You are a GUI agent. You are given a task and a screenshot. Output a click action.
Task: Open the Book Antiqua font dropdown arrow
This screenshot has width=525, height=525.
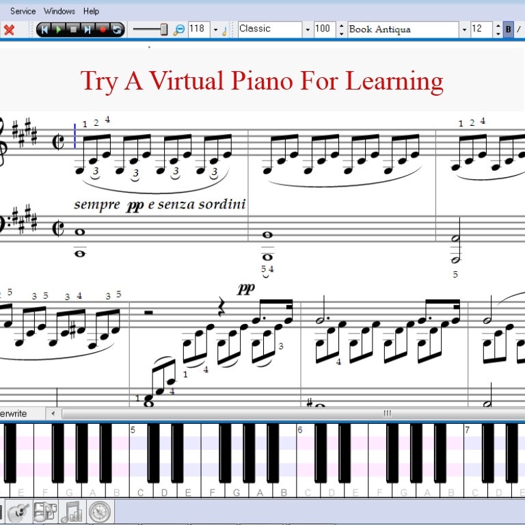point(464,30)
